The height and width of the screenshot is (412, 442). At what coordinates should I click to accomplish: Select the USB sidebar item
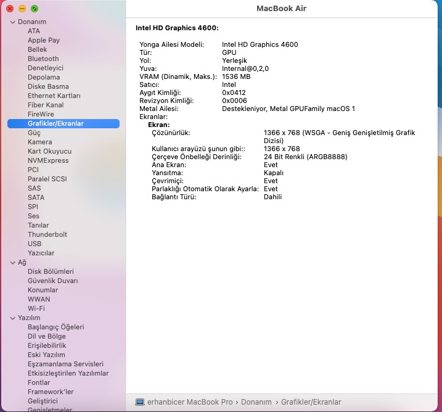pyautogui.click(x=35, y=244)
